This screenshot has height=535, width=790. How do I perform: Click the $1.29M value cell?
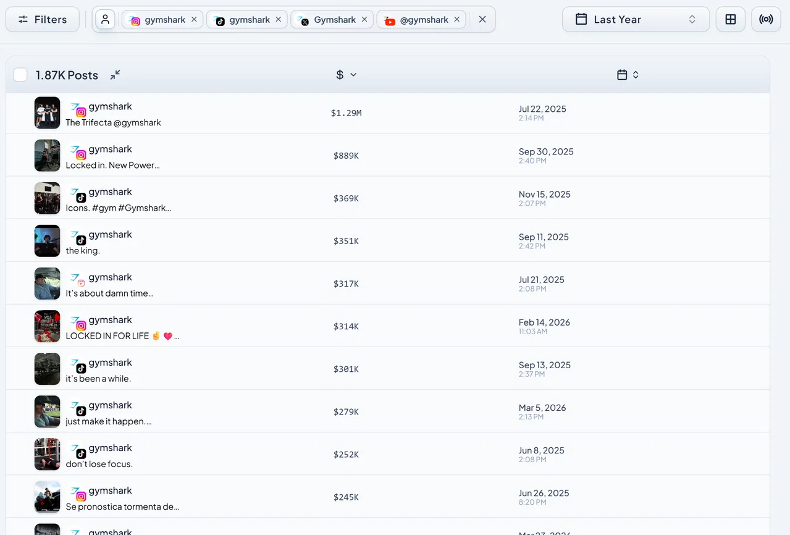(x=347, y=113)
